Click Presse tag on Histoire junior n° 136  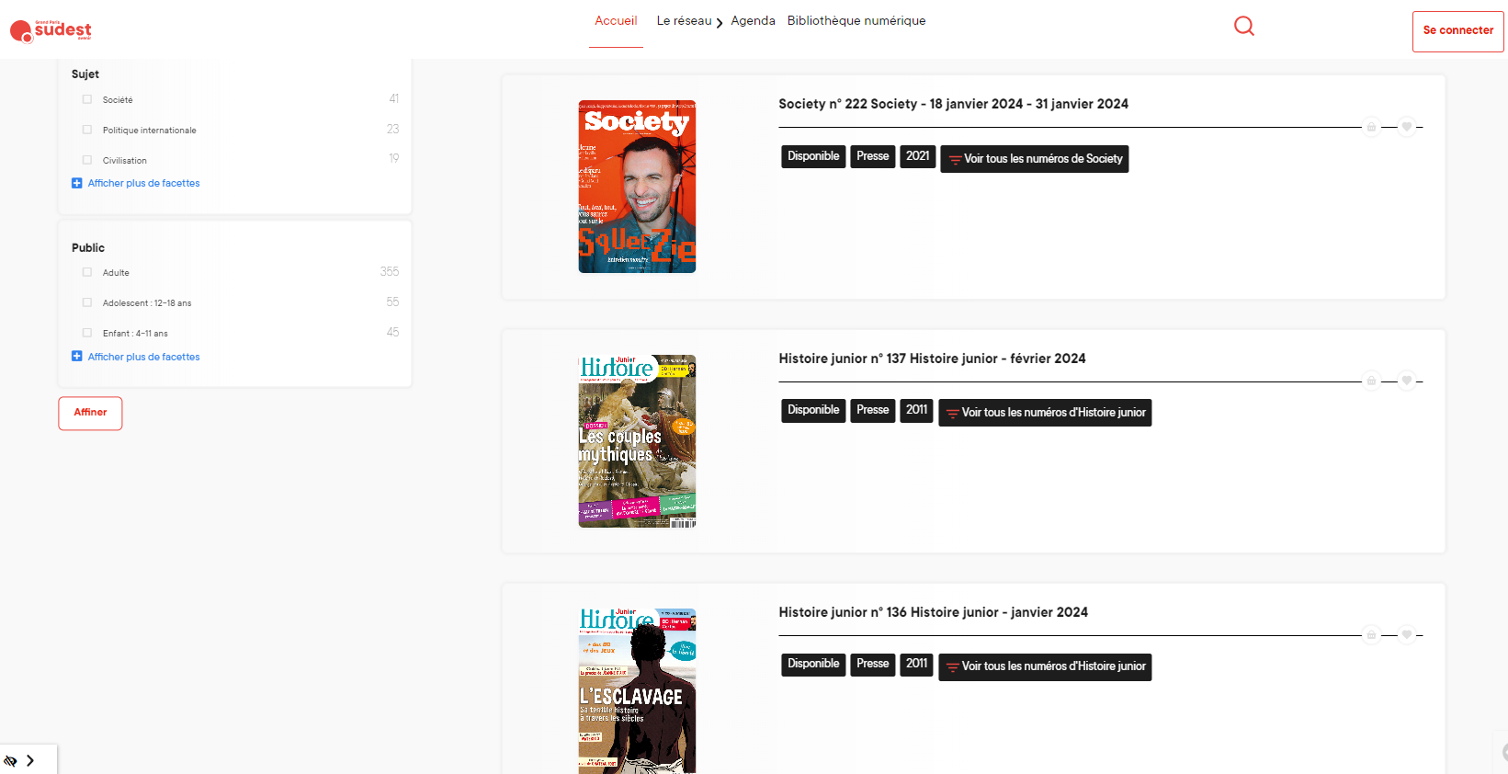point(872,664)
